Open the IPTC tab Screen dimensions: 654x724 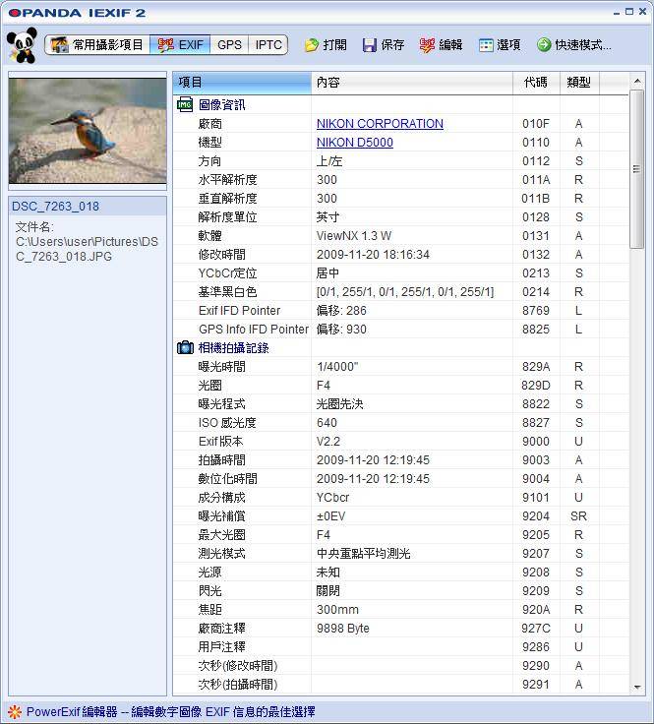pyautogui.click(x=268, y=45)
